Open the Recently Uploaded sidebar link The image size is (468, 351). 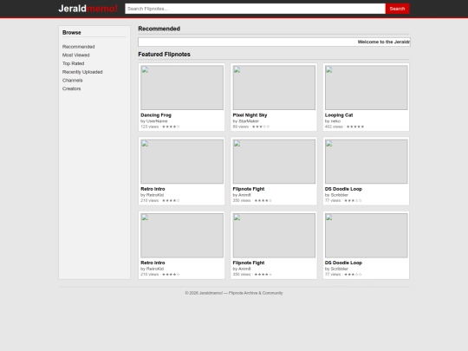click(82, 72)
